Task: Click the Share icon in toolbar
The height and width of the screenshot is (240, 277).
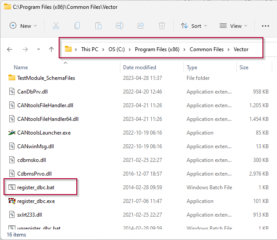Action: coord(141,26)
